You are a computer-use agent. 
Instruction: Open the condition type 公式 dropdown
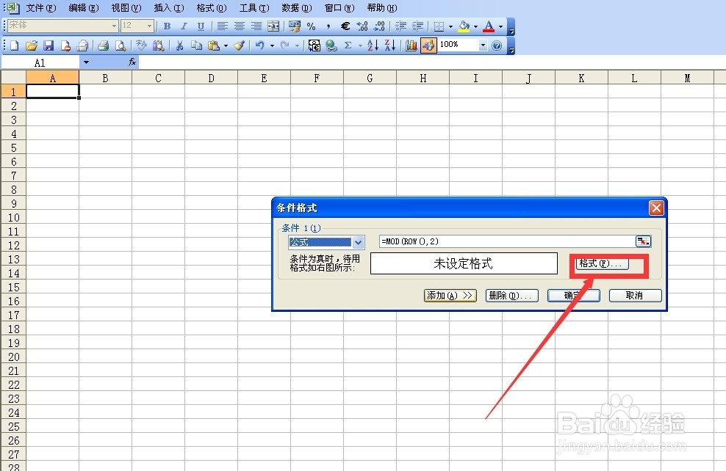click(x=358, y=242)
